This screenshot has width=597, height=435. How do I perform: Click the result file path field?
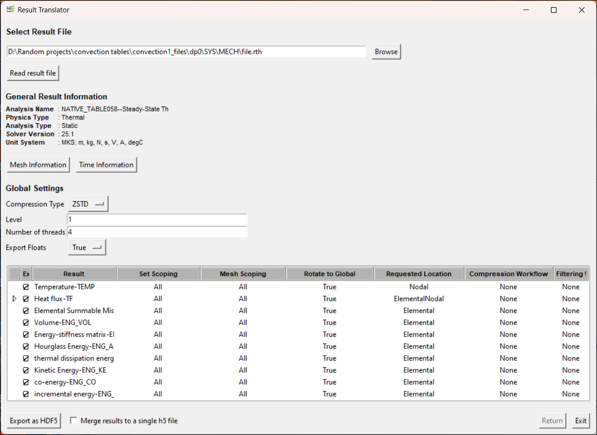pos(186,51)
